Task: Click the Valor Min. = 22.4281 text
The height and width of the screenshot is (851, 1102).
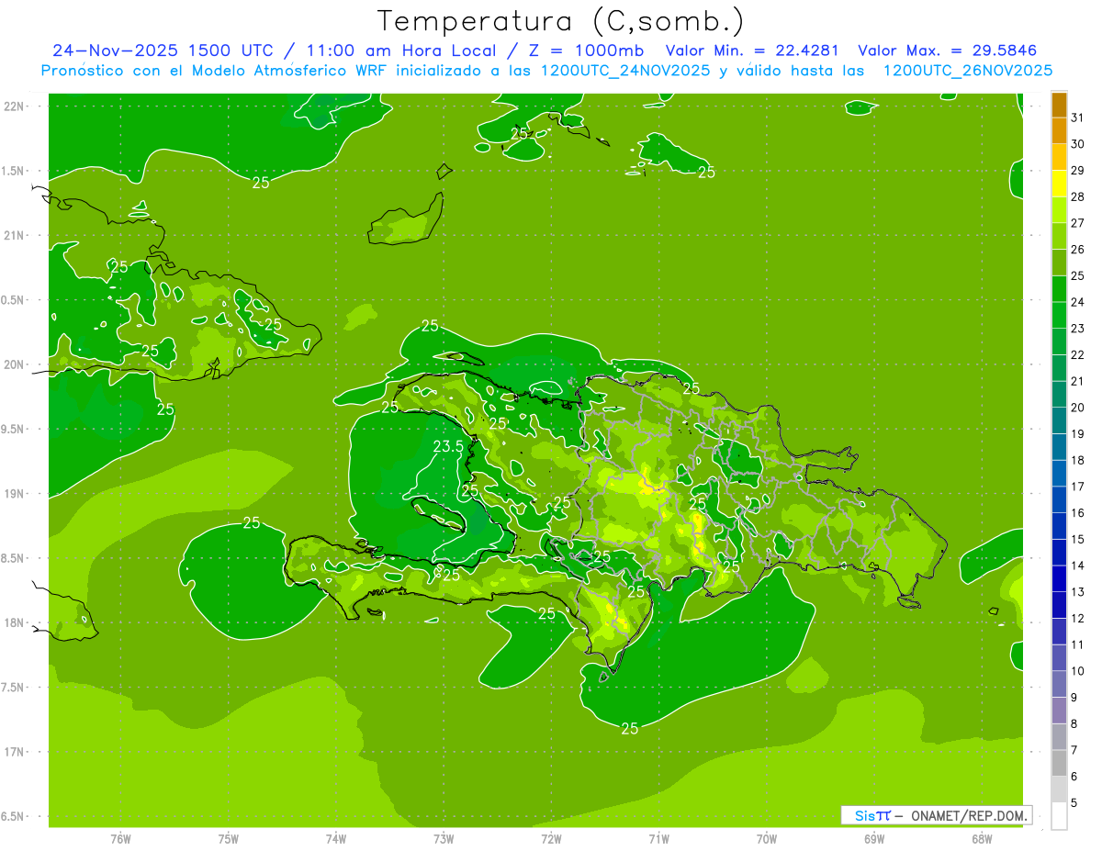Action: tap(751, 50)
